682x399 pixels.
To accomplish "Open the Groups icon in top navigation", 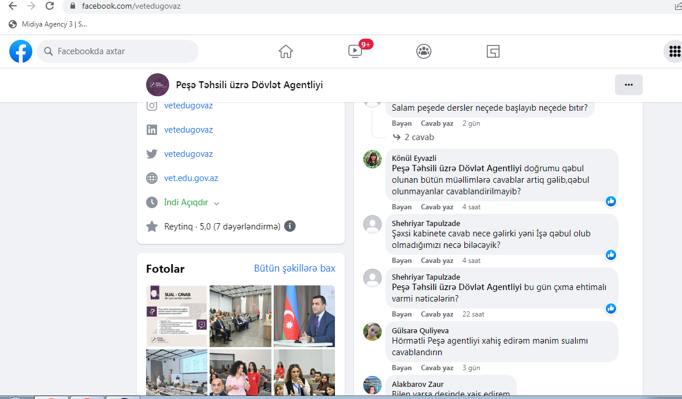I will 424,51.
